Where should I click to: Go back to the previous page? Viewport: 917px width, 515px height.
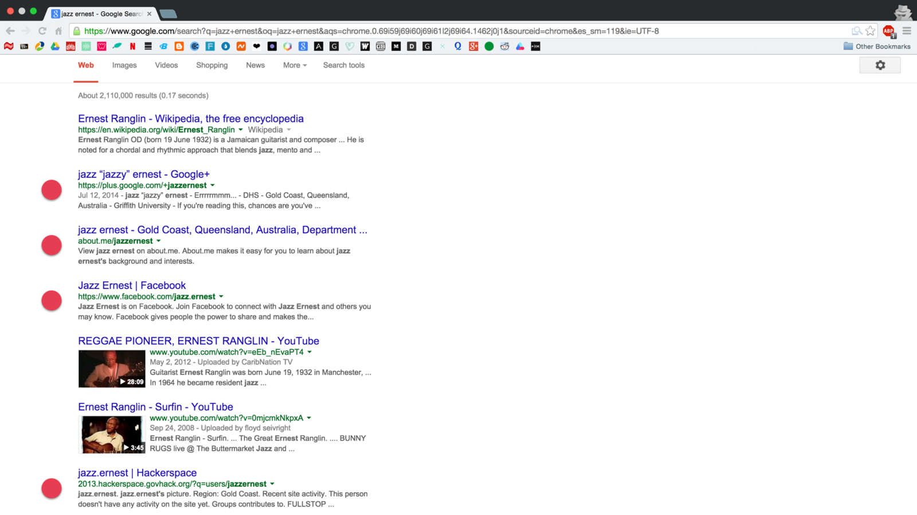10,31
